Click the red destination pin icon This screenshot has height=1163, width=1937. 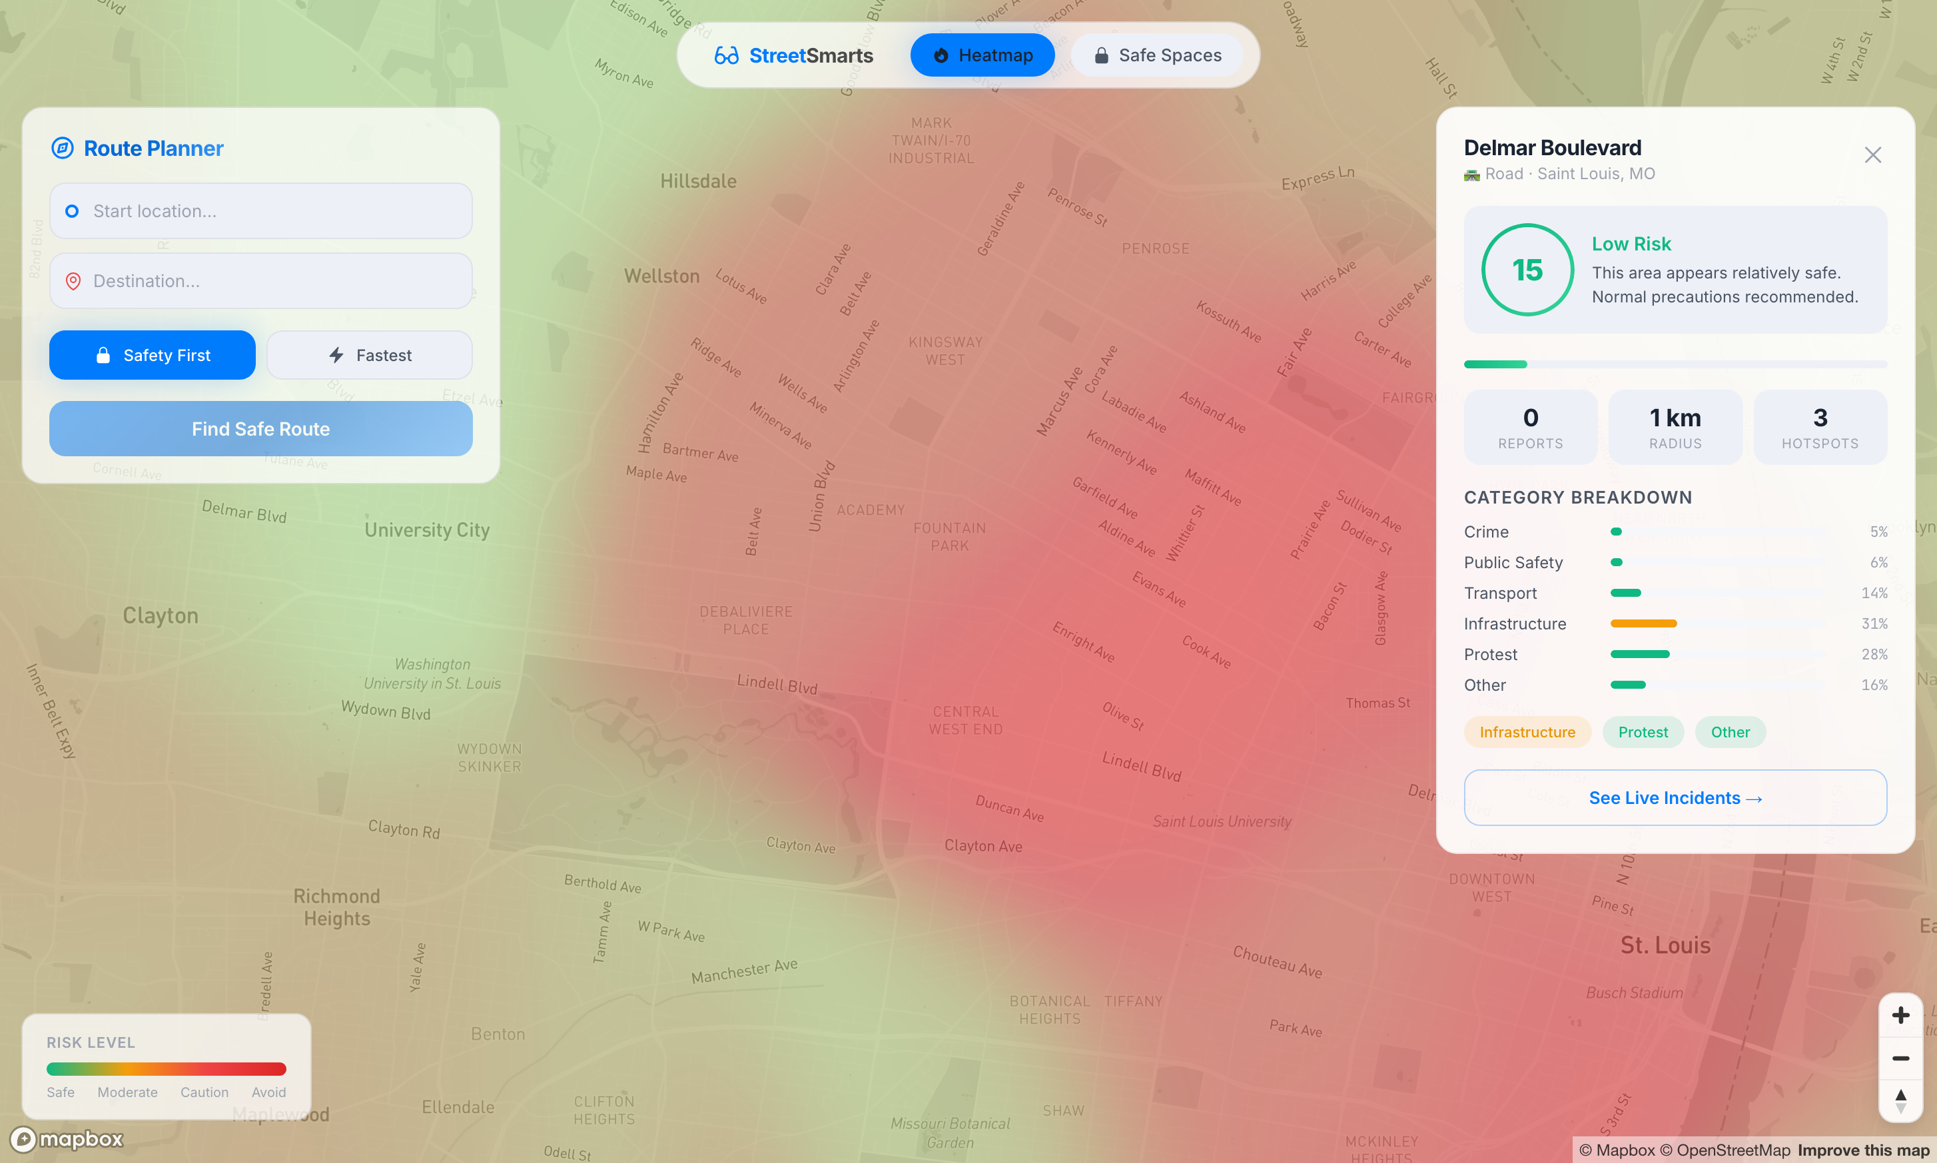coord(73,281)
